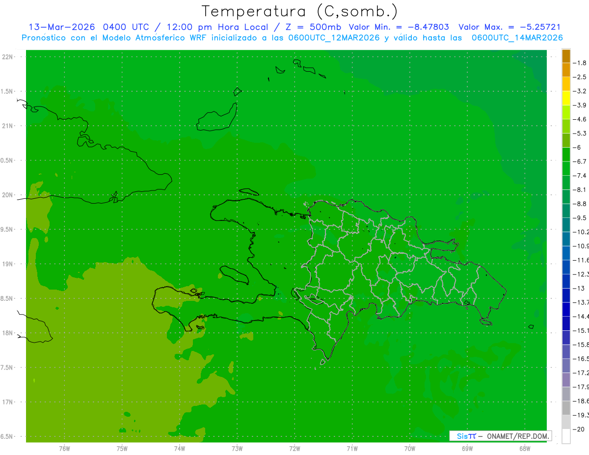Click the '76W' longitude label

(64, 448)
